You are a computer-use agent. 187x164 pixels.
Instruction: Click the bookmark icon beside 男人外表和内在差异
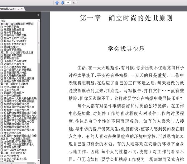tap(2, 75)
